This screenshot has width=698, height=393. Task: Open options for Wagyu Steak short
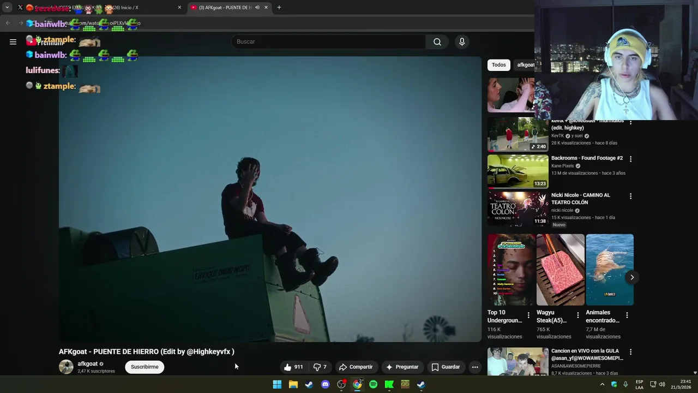577,315
